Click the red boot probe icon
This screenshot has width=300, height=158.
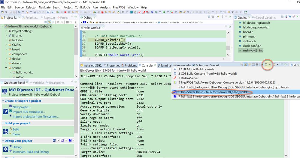point(143,12)
